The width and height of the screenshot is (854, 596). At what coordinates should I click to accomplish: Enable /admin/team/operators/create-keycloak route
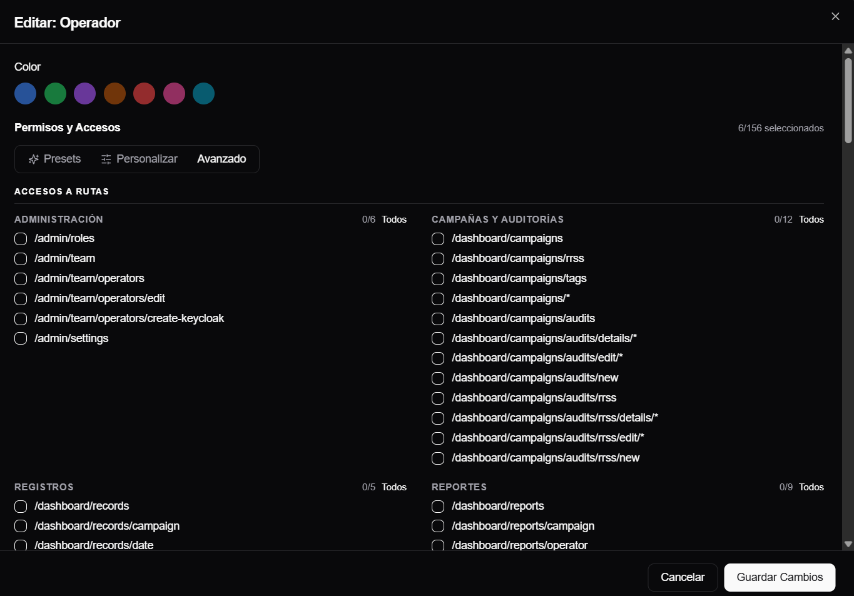click(x=21, y=319)
